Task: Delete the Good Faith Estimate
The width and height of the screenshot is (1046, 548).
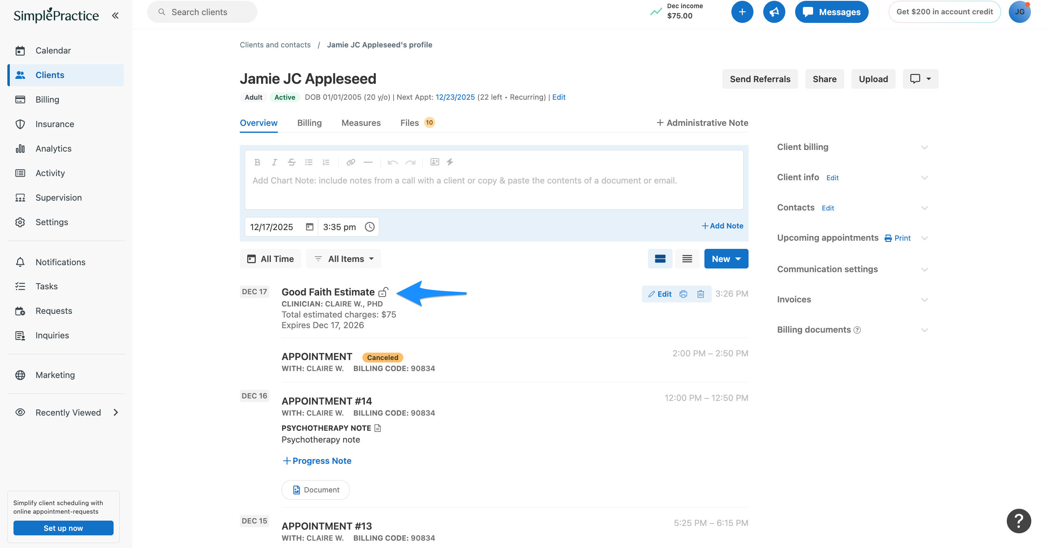Action: point(700,294)
